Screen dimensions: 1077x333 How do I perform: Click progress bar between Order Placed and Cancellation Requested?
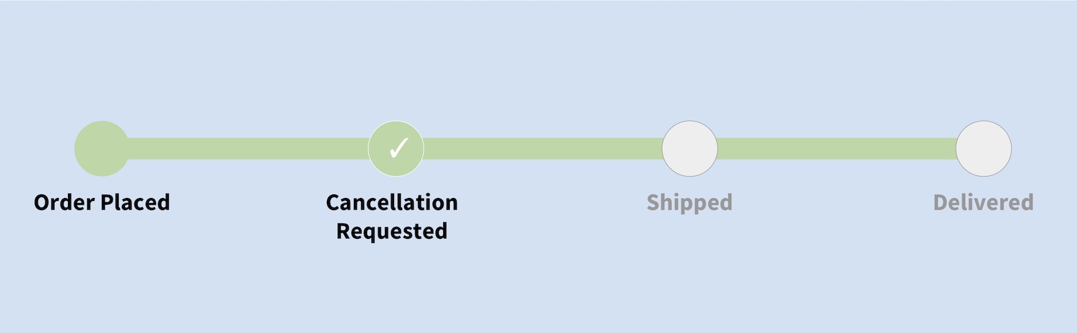point(248,148)
